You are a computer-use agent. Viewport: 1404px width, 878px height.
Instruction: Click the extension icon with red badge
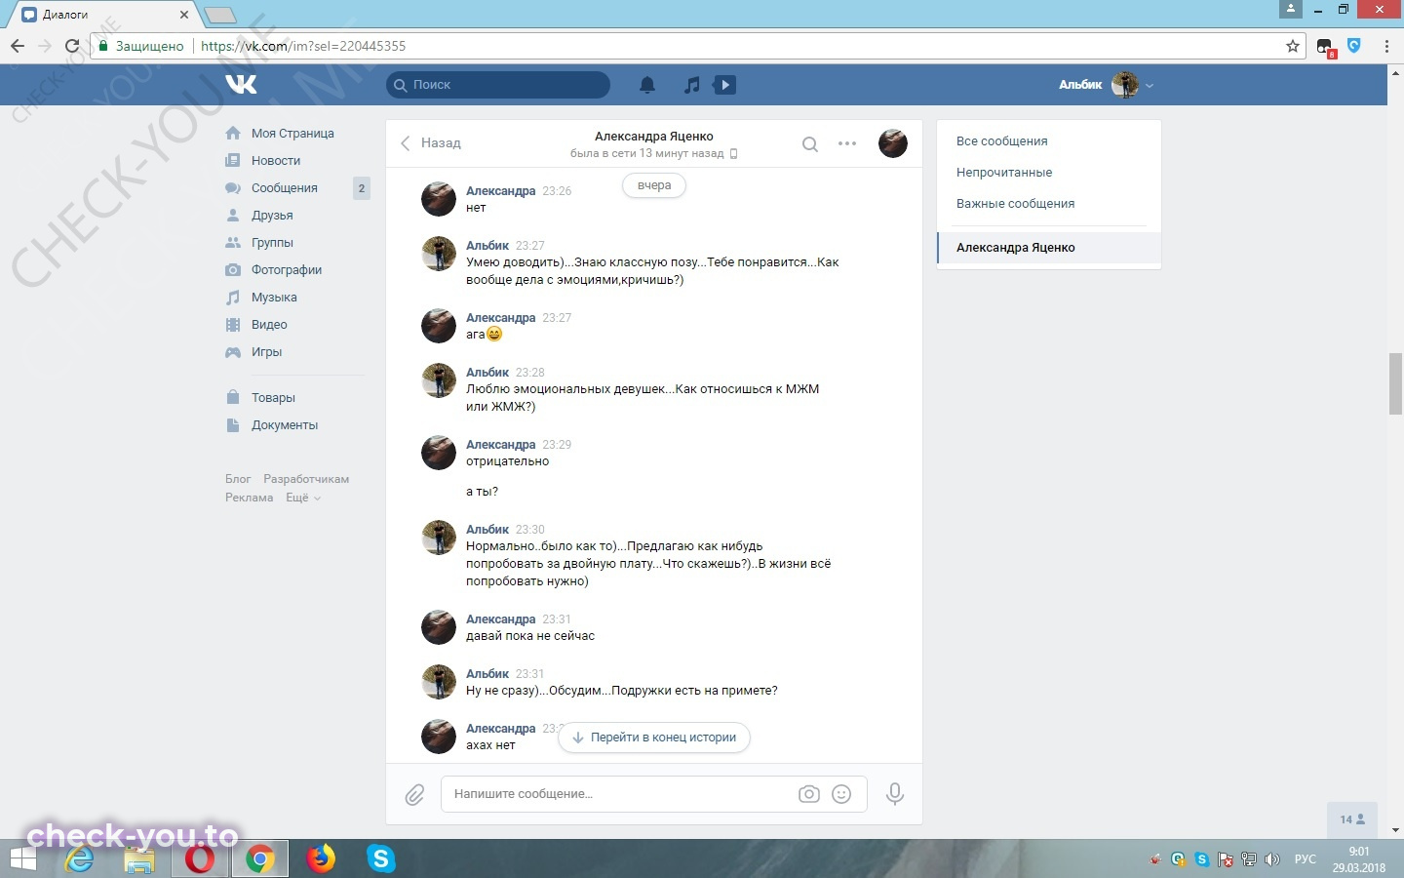click(x=1326, y=47)
